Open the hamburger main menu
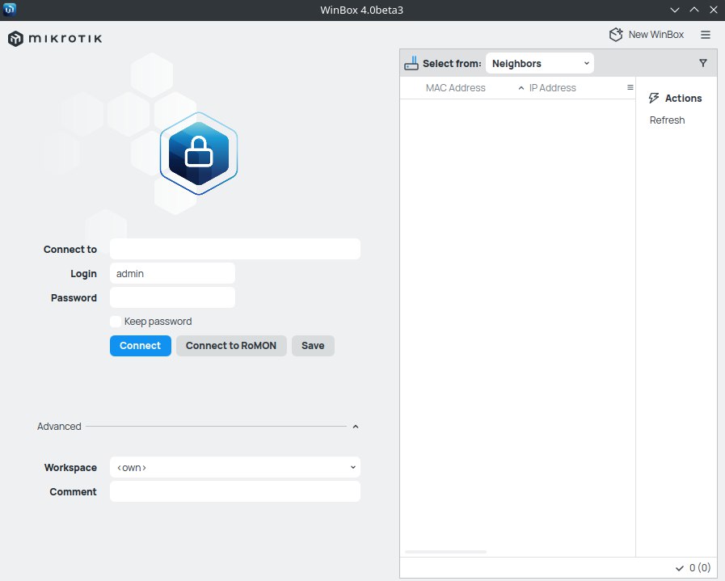725x581 pixels. click(x=705, y=35)
